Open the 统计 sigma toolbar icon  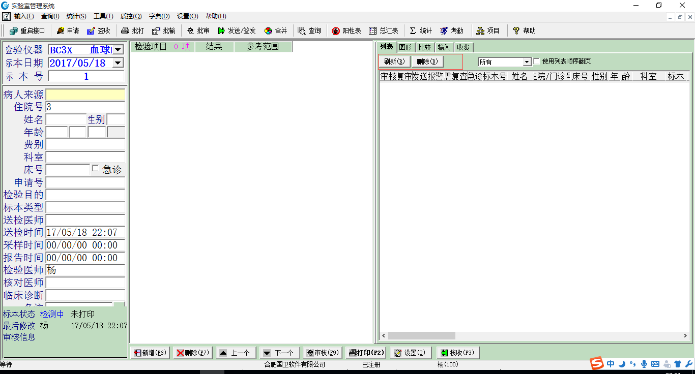pos(413,30)
